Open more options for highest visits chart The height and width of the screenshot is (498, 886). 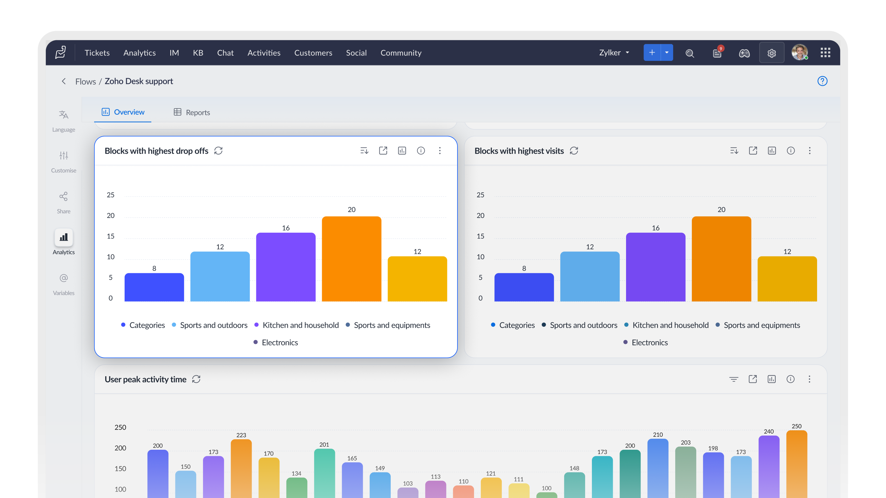click(810, 151)
